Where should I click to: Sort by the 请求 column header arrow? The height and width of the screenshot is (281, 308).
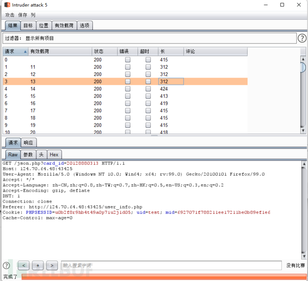pyautogui.click(x=25, y=51)
